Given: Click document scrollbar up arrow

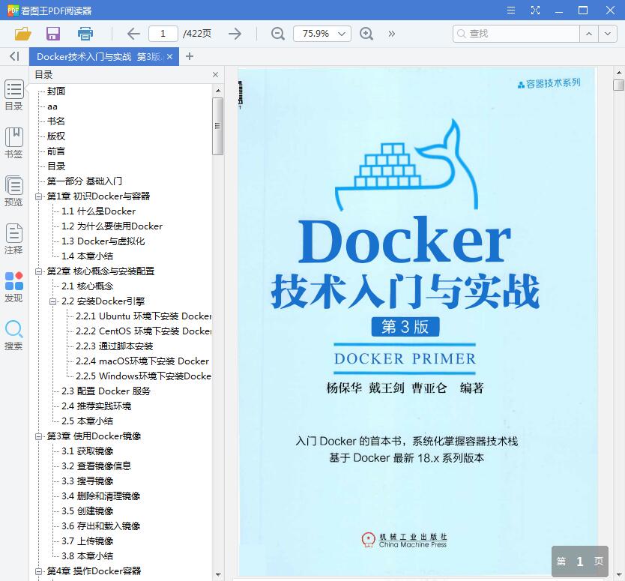Looking at the screenshot, I should [618, 73].
